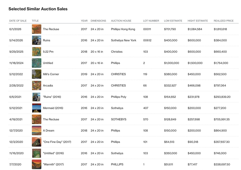Screen dimensions: 241x170
Task: Click the Auction House column header
Action: [x=121, y=21]
